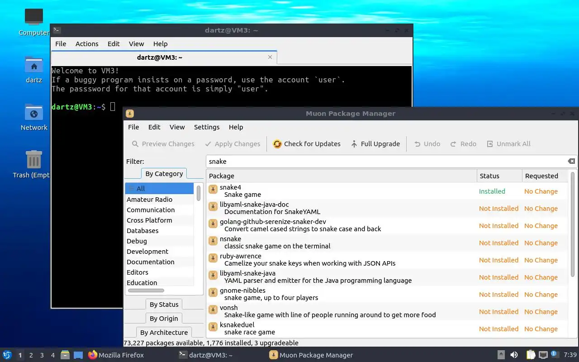Click the terminal title bar icon

coord(57,30)
